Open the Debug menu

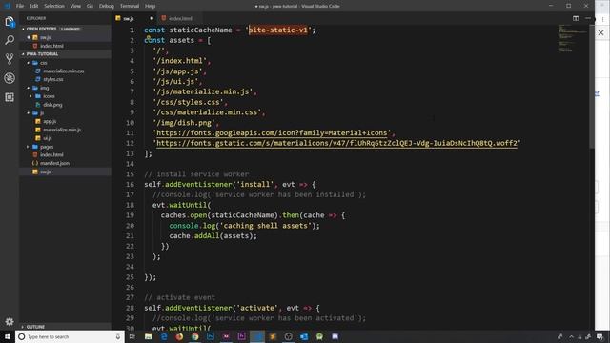tap(106, 6)
